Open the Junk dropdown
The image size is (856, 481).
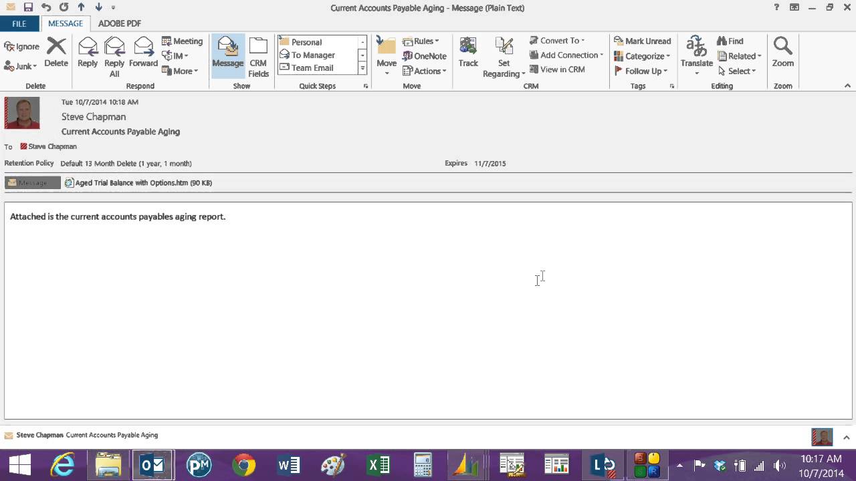[x=21, y=66]
